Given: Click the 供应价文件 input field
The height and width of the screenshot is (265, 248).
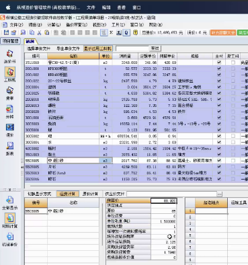Looking at the screenshot, I should tap(171, 194).
